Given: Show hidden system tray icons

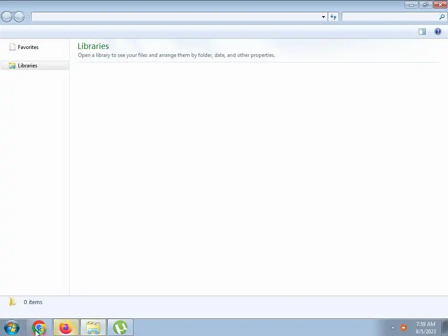Looking at the screenshot, I should [393, 328].
